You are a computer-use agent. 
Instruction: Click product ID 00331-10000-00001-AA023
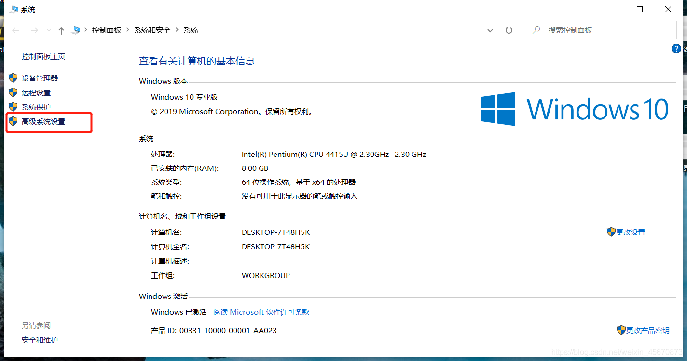(x=228, y=331)
